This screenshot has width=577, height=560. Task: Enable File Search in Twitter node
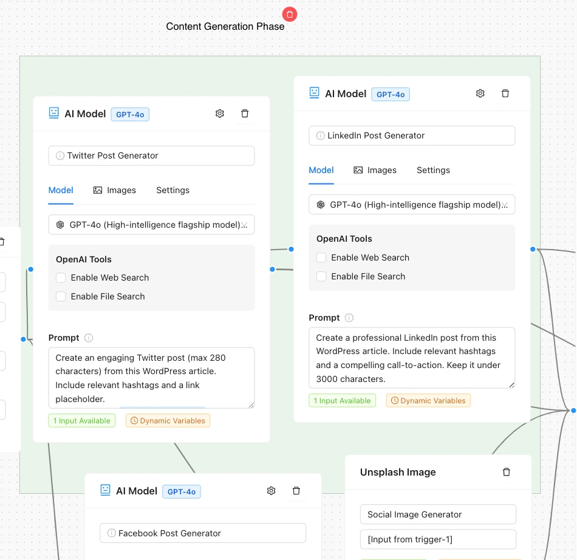pos(61,296)
